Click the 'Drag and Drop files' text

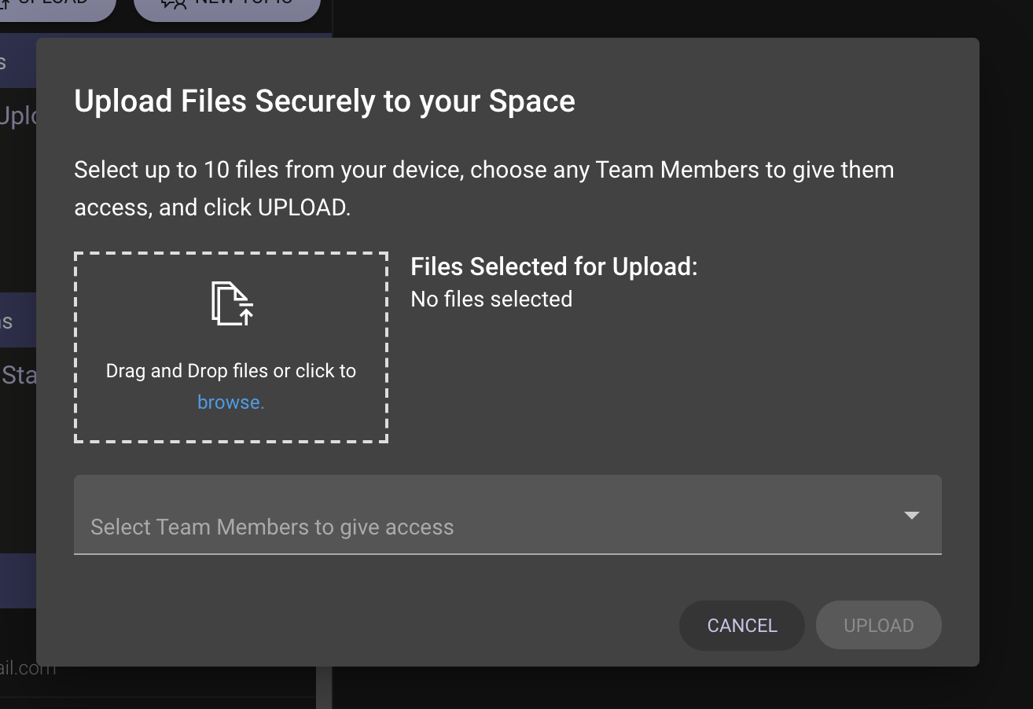click(x=230, y=371)
